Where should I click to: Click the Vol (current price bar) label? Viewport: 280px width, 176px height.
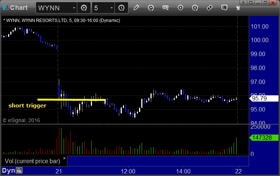point(32,161)
